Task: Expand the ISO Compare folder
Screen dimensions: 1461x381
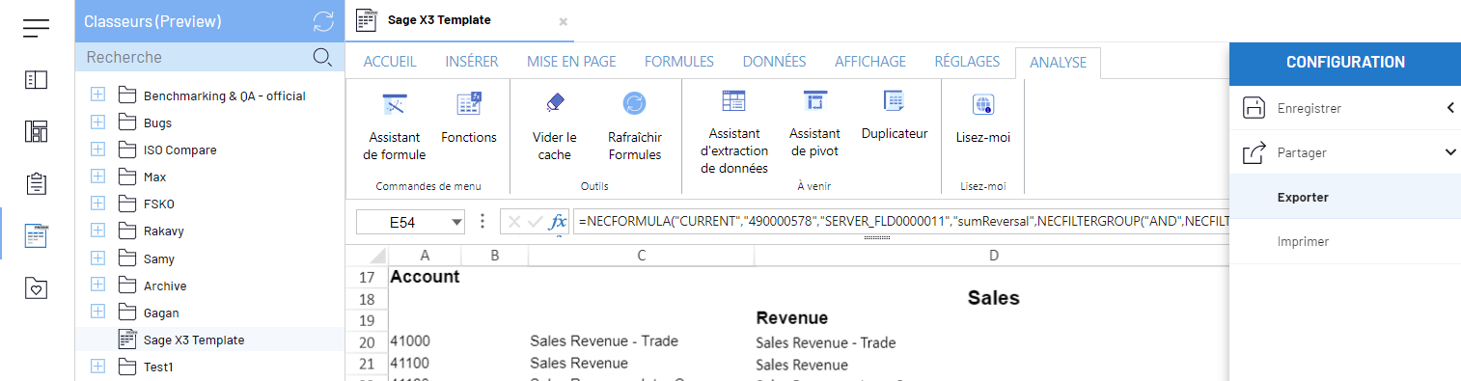Action: point(97,150)
